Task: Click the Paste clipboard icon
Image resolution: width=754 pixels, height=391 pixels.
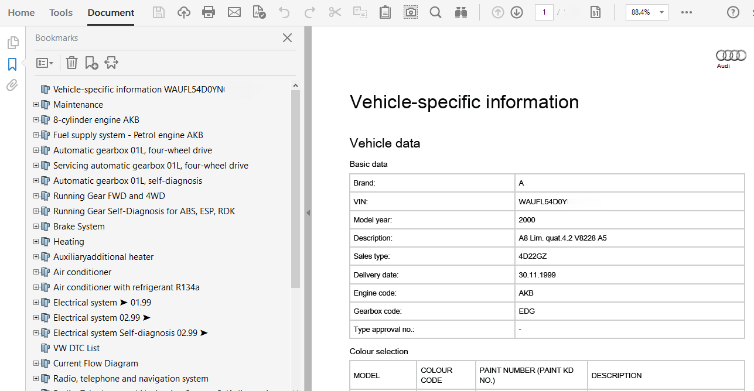Action: pos(385,12)
